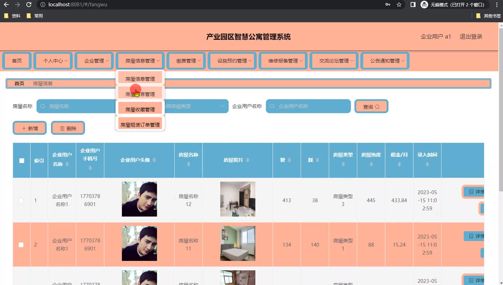Choose 房屋信息管理 in the submenu
The image size is (503, 285).
tap(140, 79)
